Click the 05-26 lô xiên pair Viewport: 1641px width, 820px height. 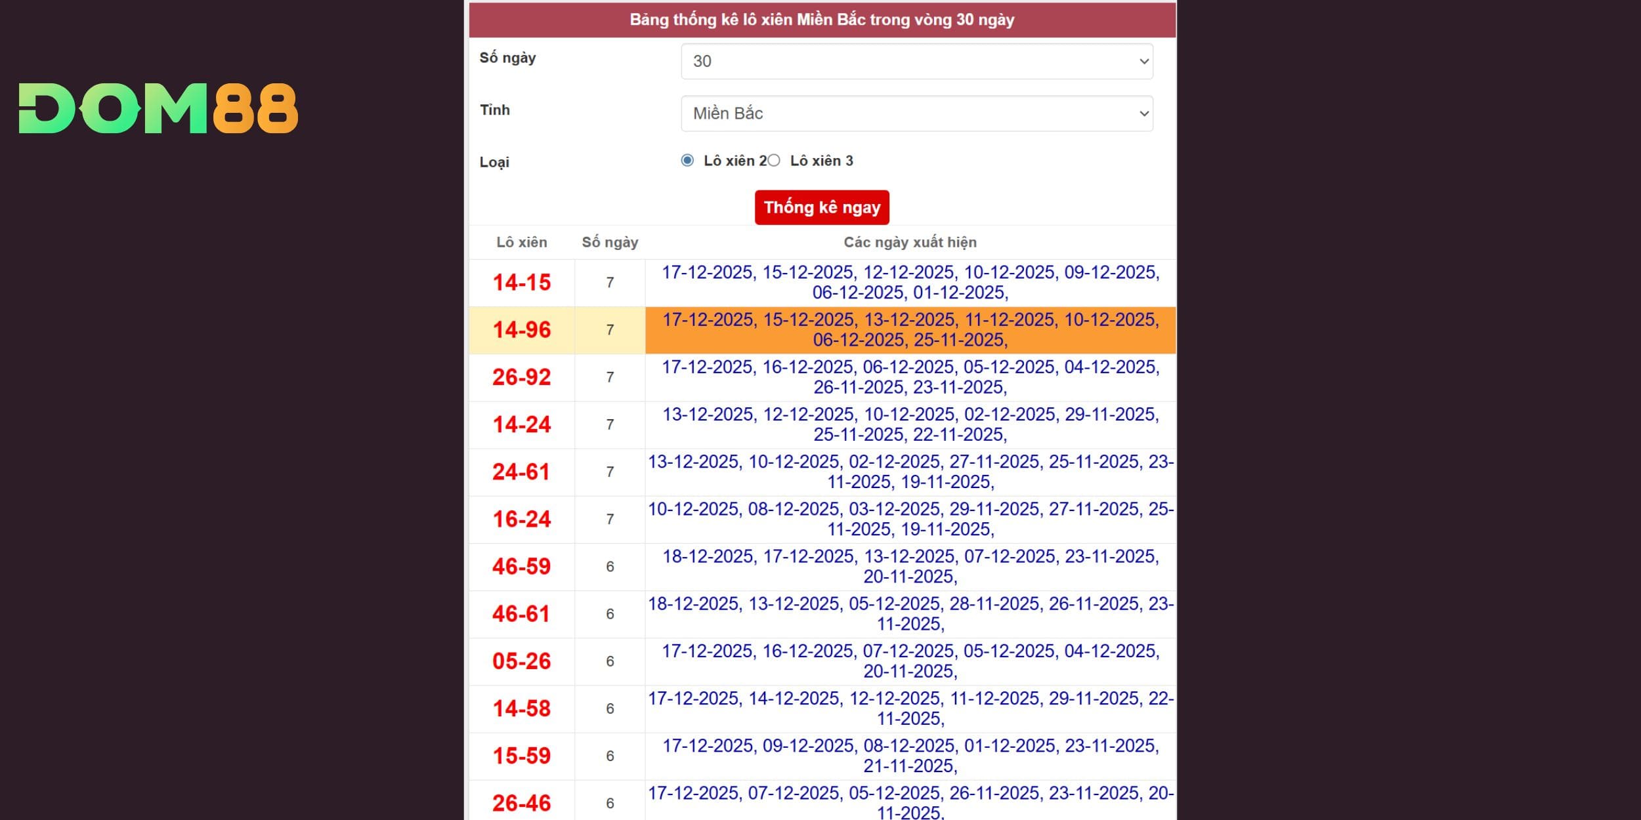pos(521,661)
